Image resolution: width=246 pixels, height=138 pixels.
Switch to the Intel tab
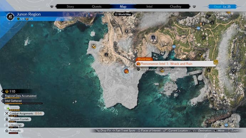(x=149, y=6)
